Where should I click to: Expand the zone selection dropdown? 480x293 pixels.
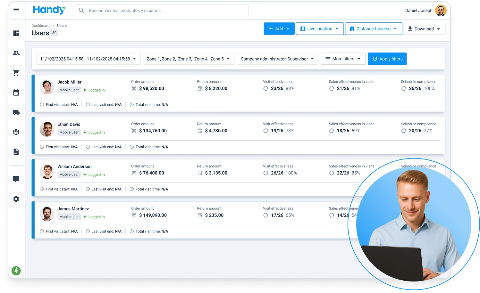pos(189,59)
